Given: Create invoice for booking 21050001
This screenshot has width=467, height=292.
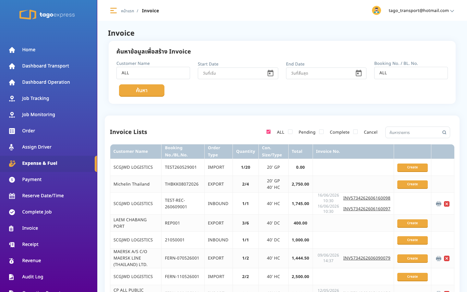Looking at the screenshot, I should [x=413, y=240].
